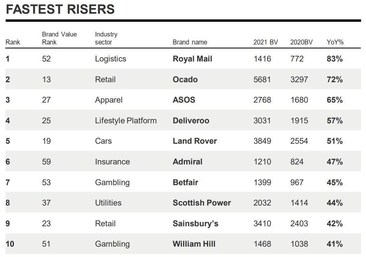366x257 pixels.
Task: Select the 83% YoY value
Action: tap(335, 59)
